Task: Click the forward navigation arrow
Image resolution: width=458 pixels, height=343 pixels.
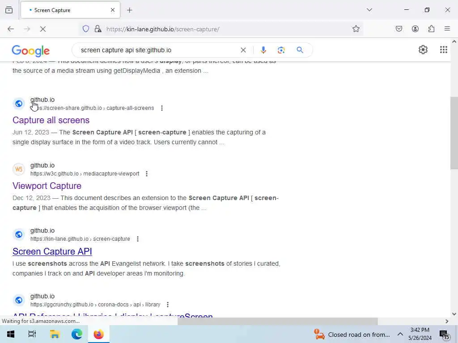Action: click(27, 29)
